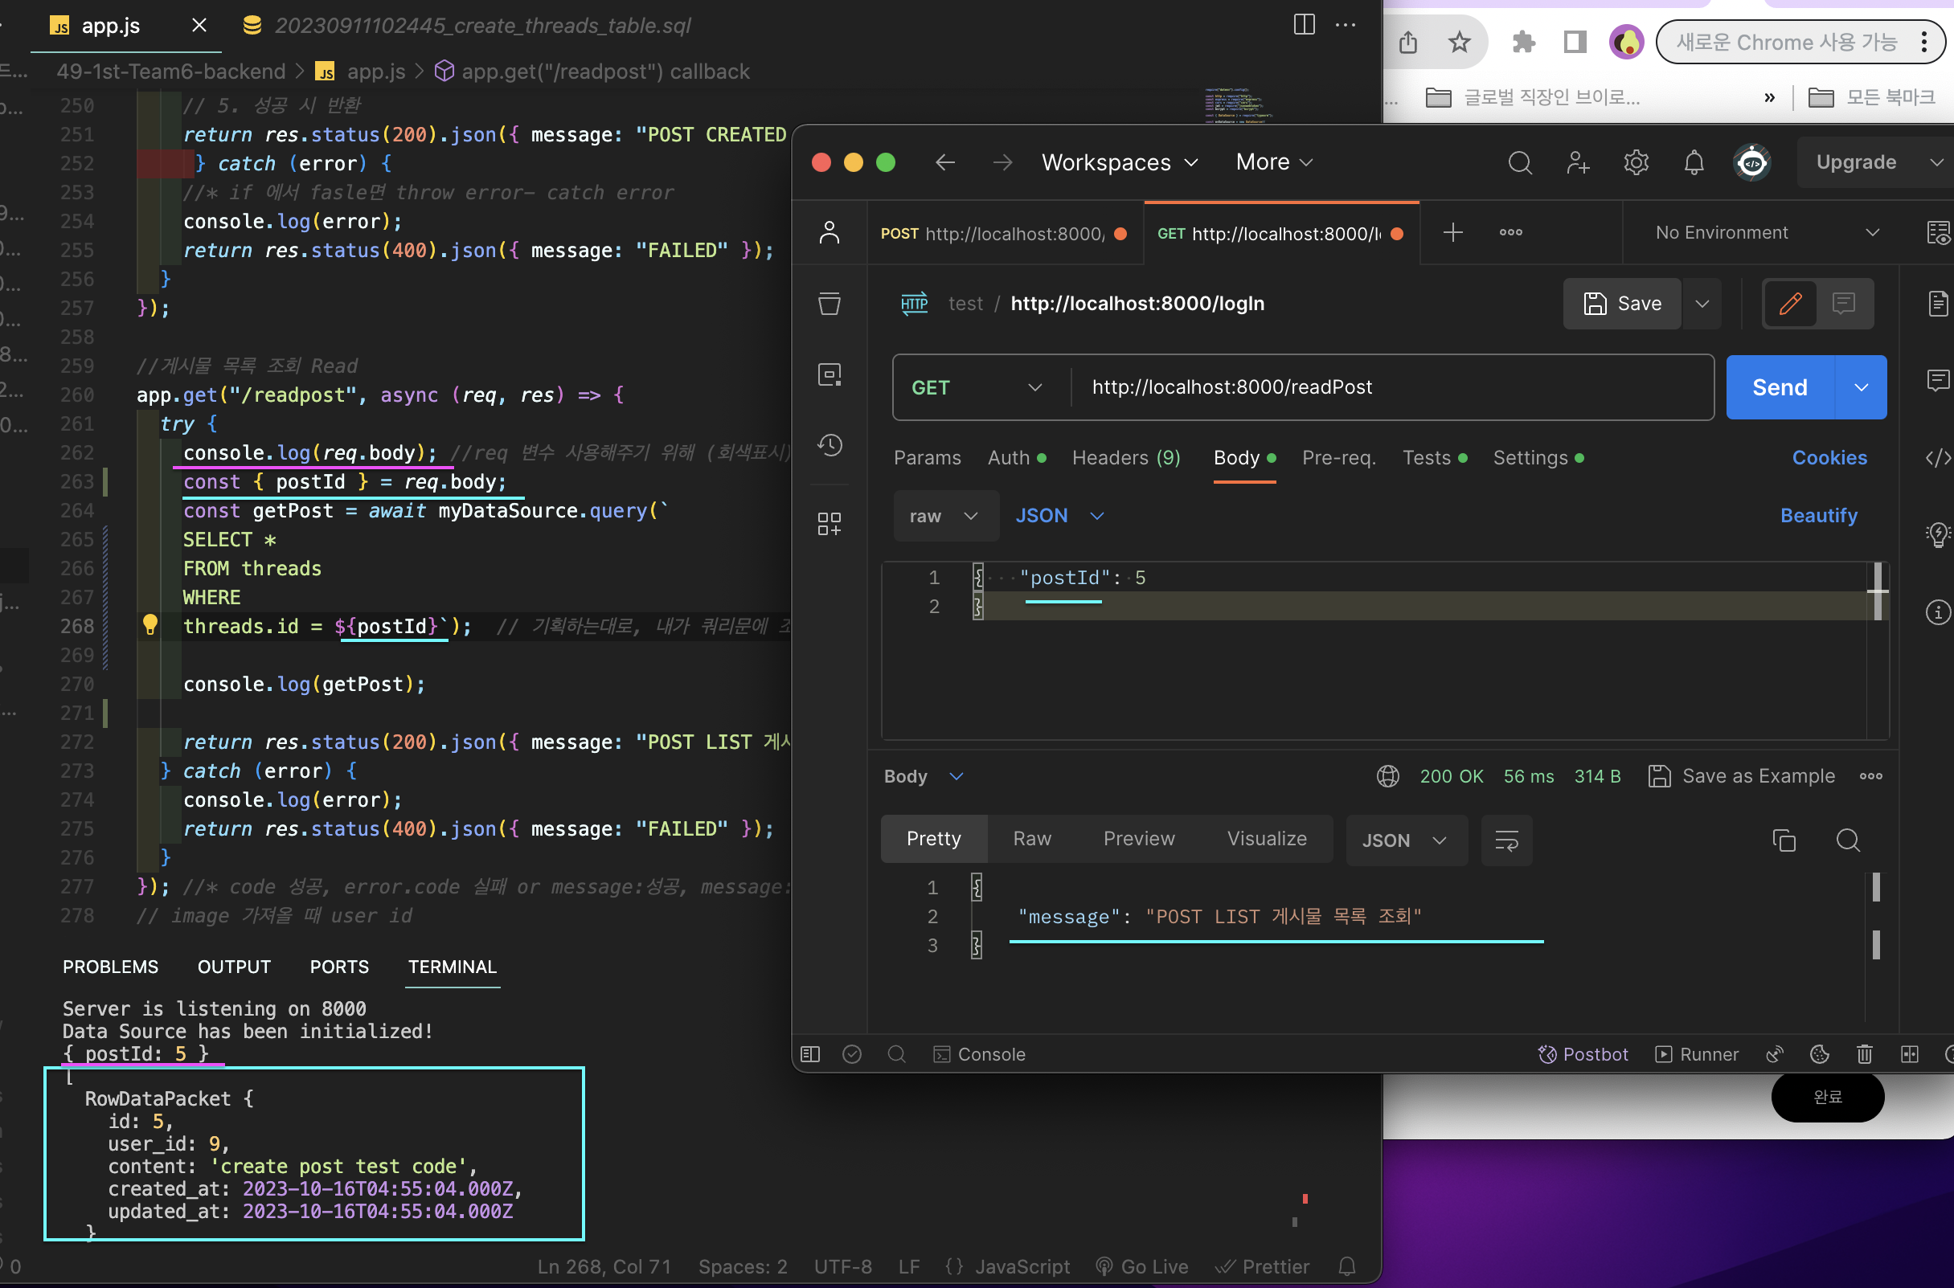Expand the raw body type dropdown

[x=944, y=516]
